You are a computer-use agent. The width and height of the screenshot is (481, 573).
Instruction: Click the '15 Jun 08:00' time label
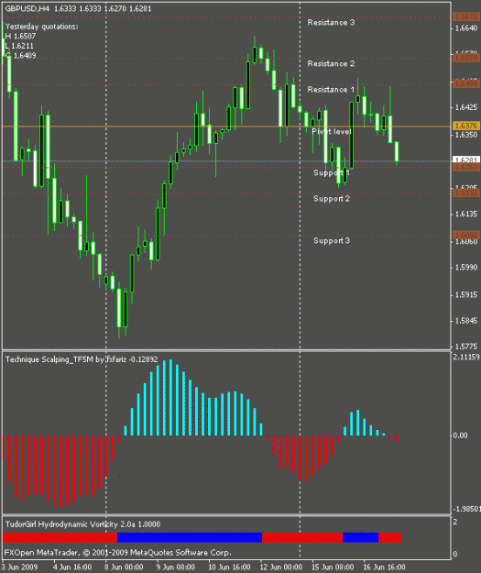tap(333, 567)
